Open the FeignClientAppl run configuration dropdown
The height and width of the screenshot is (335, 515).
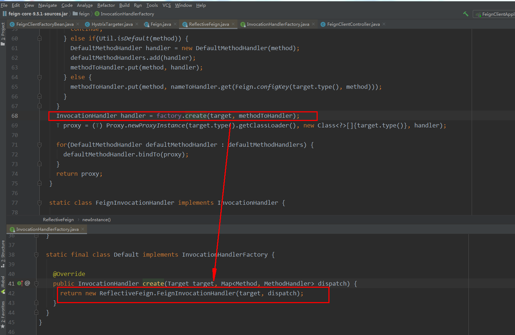495,14
